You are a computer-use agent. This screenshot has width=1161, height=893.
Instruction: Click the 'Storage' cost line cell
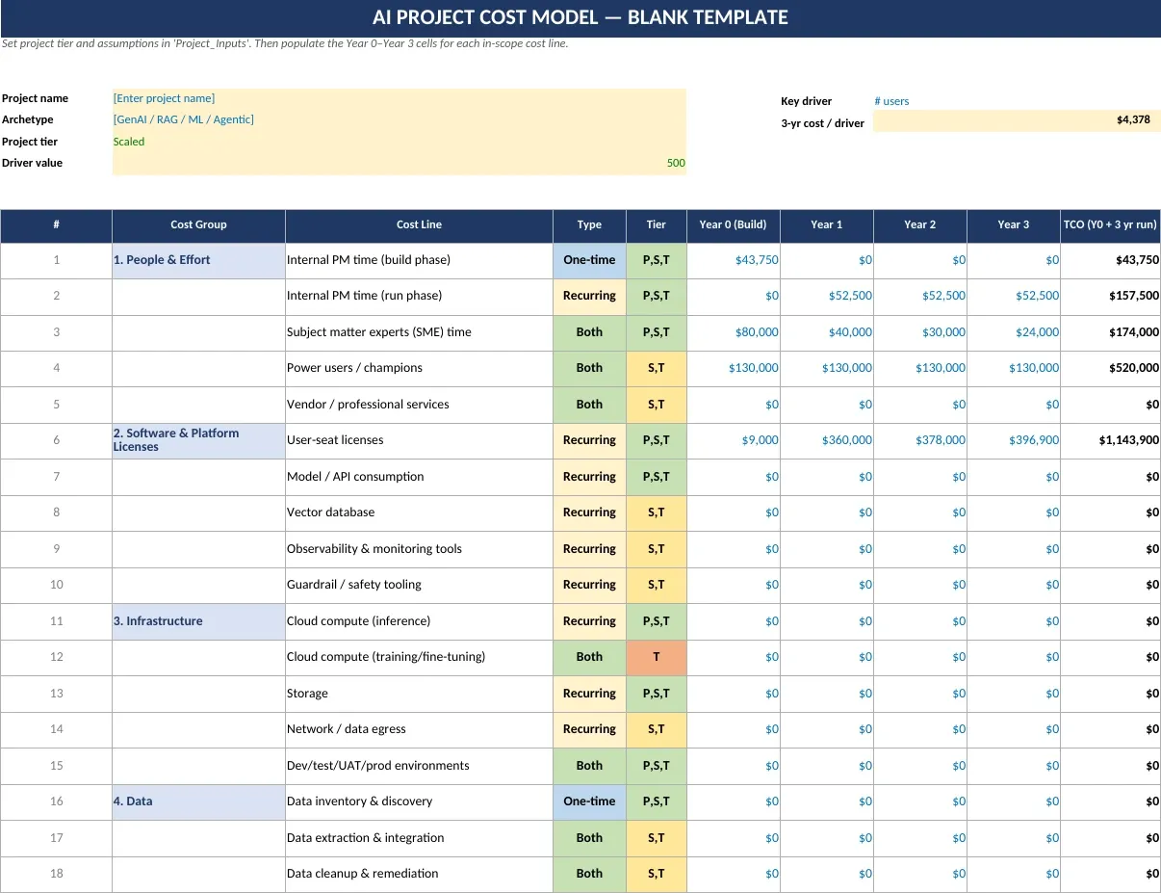419,694
